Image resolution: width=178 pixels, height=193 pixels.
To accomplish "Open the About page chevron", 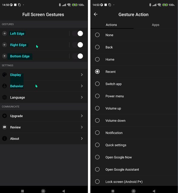I will [82, 138].
